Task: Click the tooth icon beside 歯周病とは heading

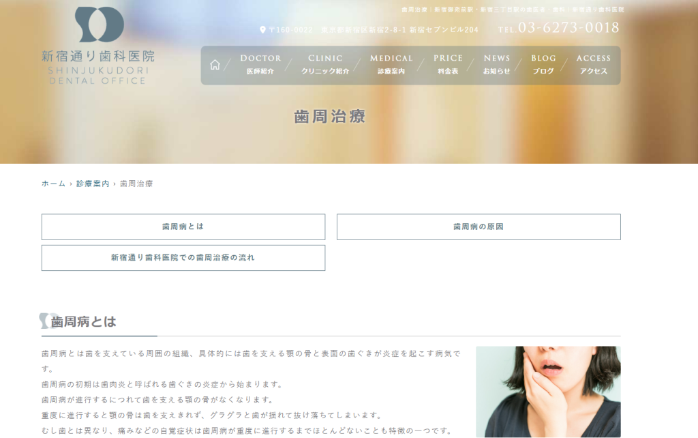Action: [46, 321]
